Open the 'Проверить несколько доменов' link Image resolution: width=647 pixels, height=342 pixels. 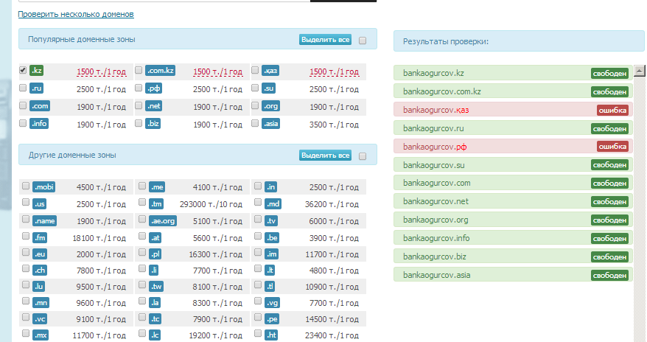(x=76, y=14)
